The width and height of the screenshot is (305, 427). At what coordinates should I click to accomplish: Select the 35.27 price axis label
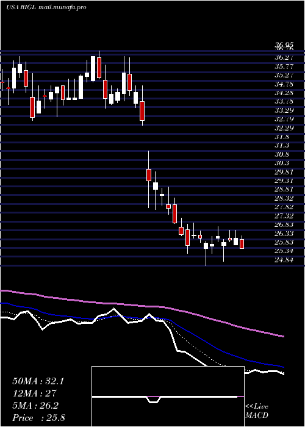click(x=284, y=75)
